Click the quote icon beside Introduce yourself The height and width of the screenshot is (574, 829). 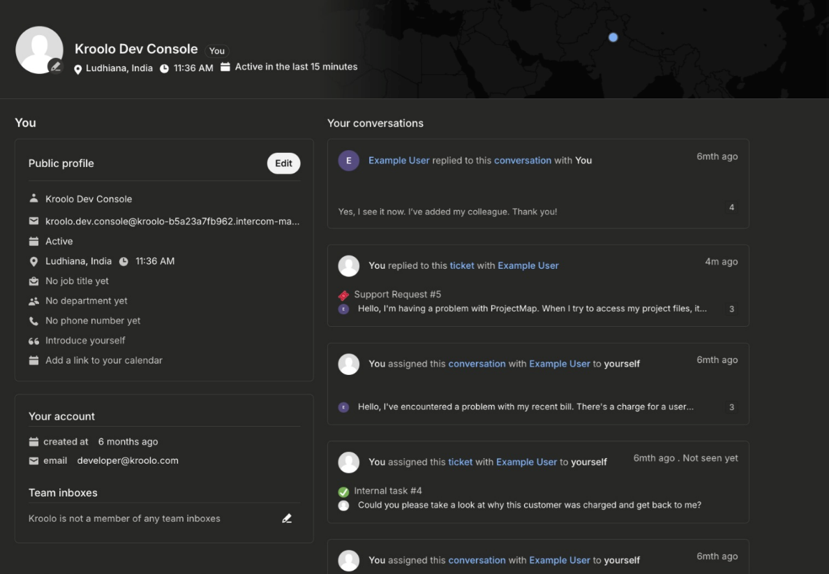pyautogui.click(x=33, y=341)
